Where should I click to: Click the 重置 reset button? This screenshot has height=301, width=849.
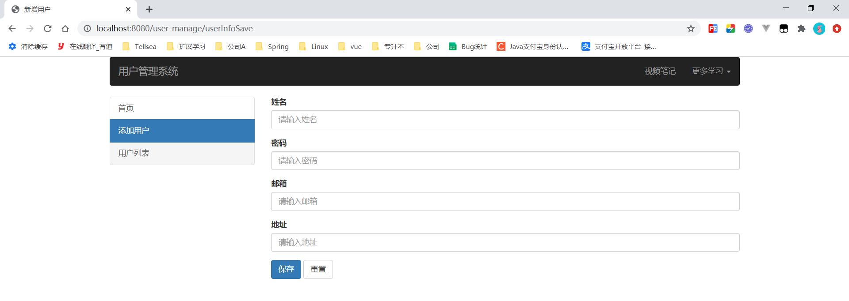tap(318, 269)
